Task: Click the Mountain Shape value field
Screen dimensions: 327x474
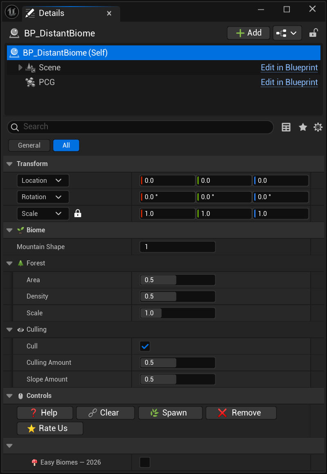Action: tap(177, 247)
